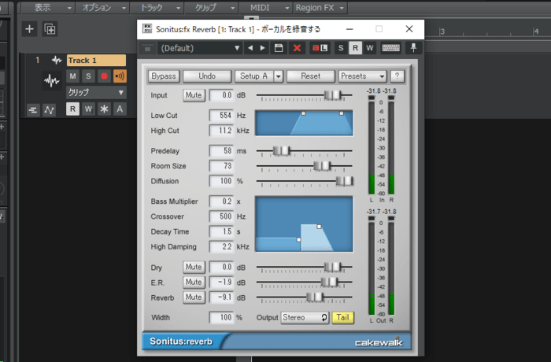Image resolution: width=551 pixels, height=362 pixels.
Task: Toggle Track 1 automation read R button
Action: click(x=72, y=109)
